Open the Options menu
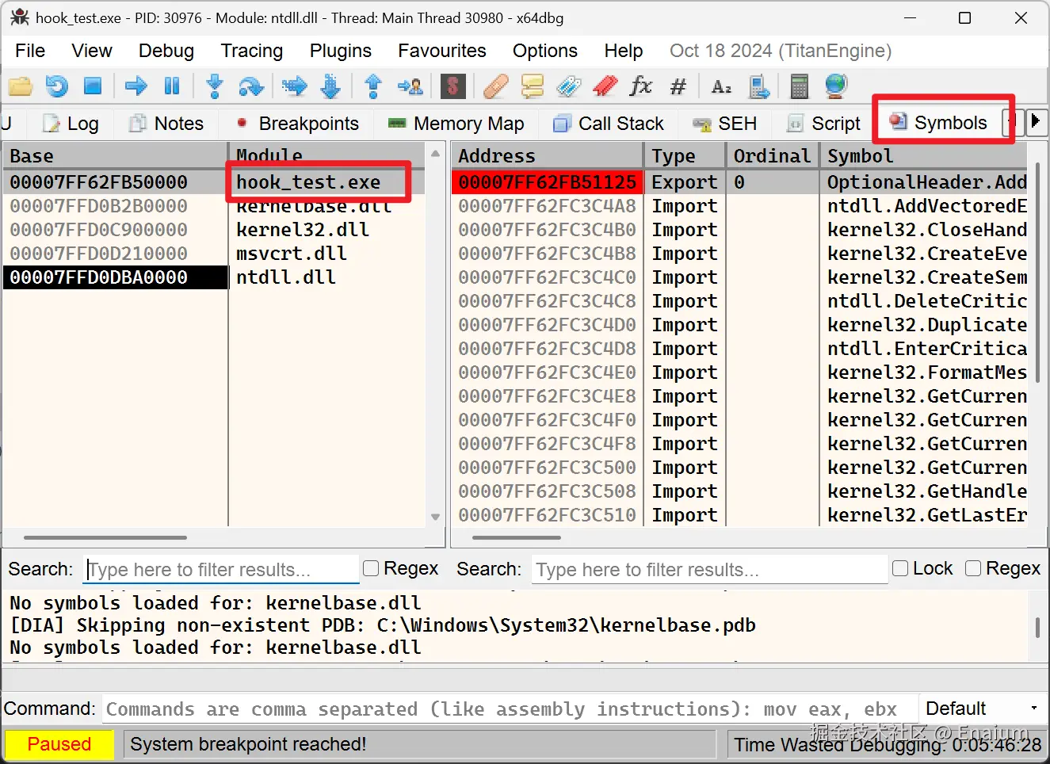Screen dimensions: 1050x764 click(545, 51)
